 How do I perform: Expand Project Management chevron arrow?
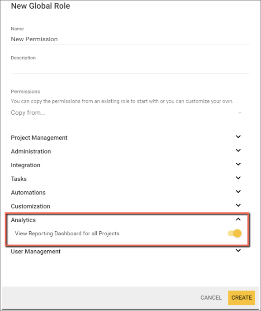tap(238, 136)
